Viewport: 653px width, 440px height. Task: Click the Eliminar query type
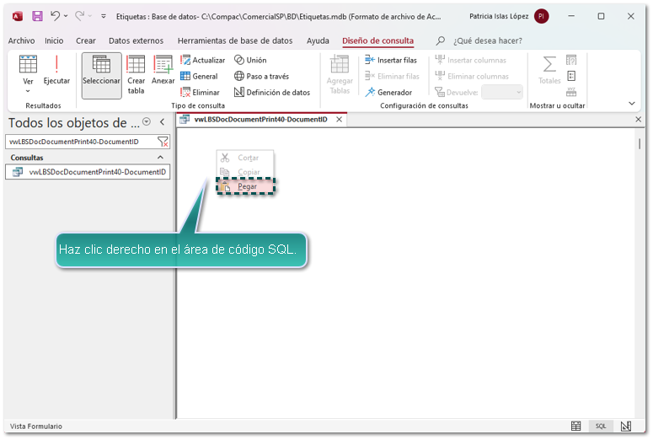(201, 92)
